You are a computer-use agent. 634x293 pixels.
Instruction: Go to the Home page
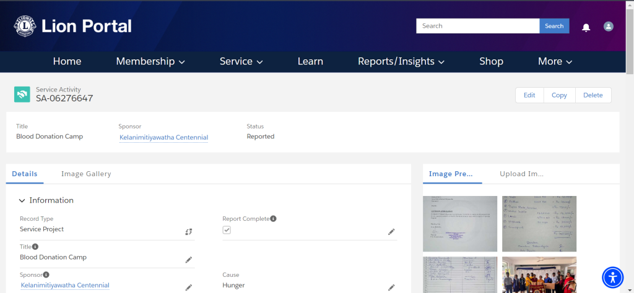pos(67,61)
